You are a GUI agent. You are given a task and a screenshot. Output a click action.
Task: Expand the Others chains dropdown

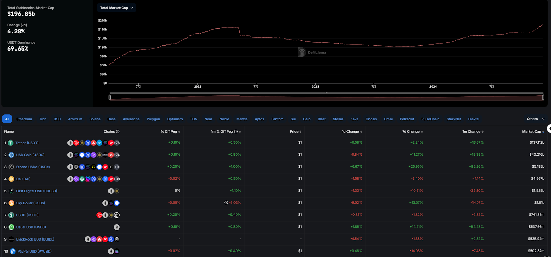click(536, 119)
